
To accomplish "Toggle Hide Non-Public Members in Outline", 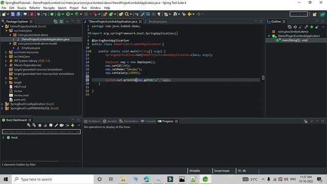I will coord(312,27).
